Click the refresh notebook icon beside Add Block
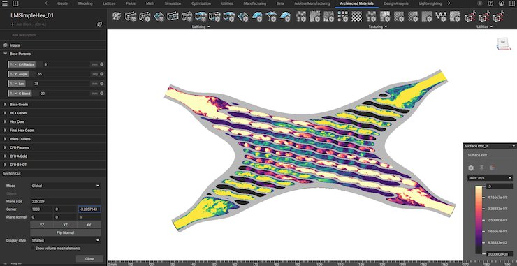This screenshot has width=517, height=266. click(100, 24)
